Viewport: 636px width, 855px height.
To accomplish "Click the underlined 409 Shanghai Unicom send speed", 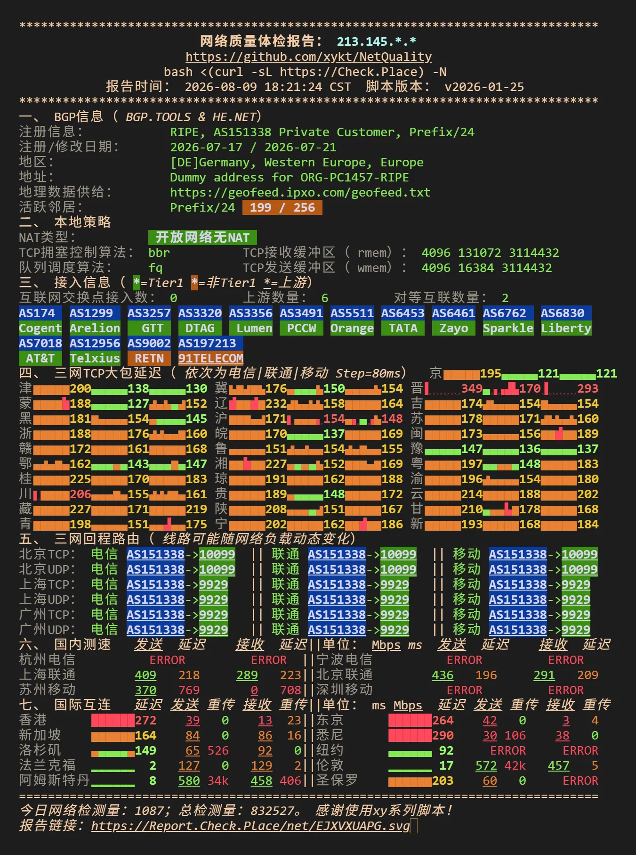I will (x=145, y=675).
